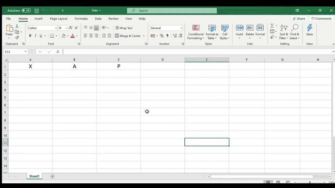Open Format as Table gallery

(x=212, y=32)
